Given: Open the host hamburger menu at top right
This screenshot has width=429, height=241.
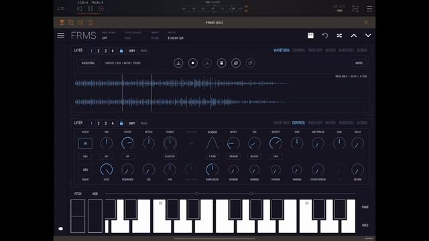Looking at the screenshot, I should [369, 9].
